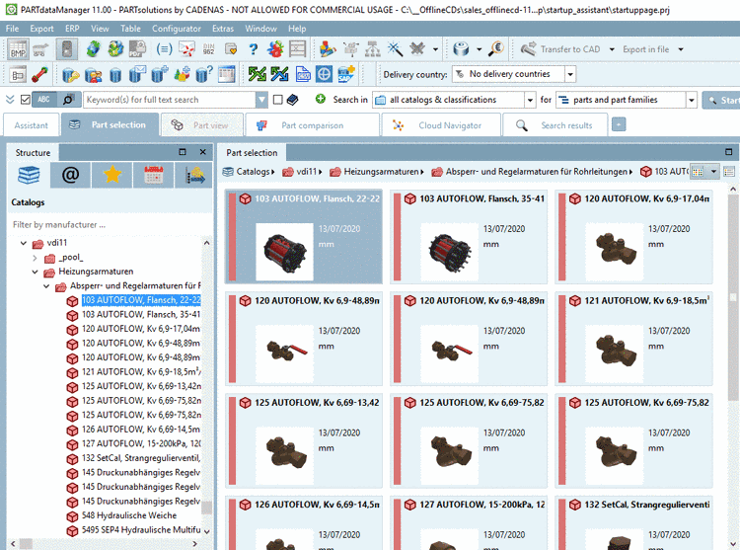This screenshot has height=550, width=740.
Task: Click the (≡) parentheses toolbar icon
Action: coord(164,48)
